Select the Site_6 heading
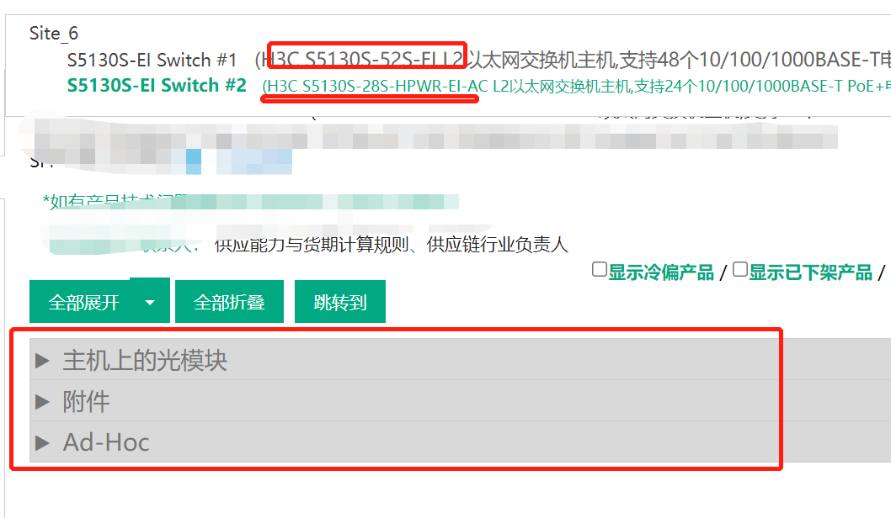 (54, 34)
